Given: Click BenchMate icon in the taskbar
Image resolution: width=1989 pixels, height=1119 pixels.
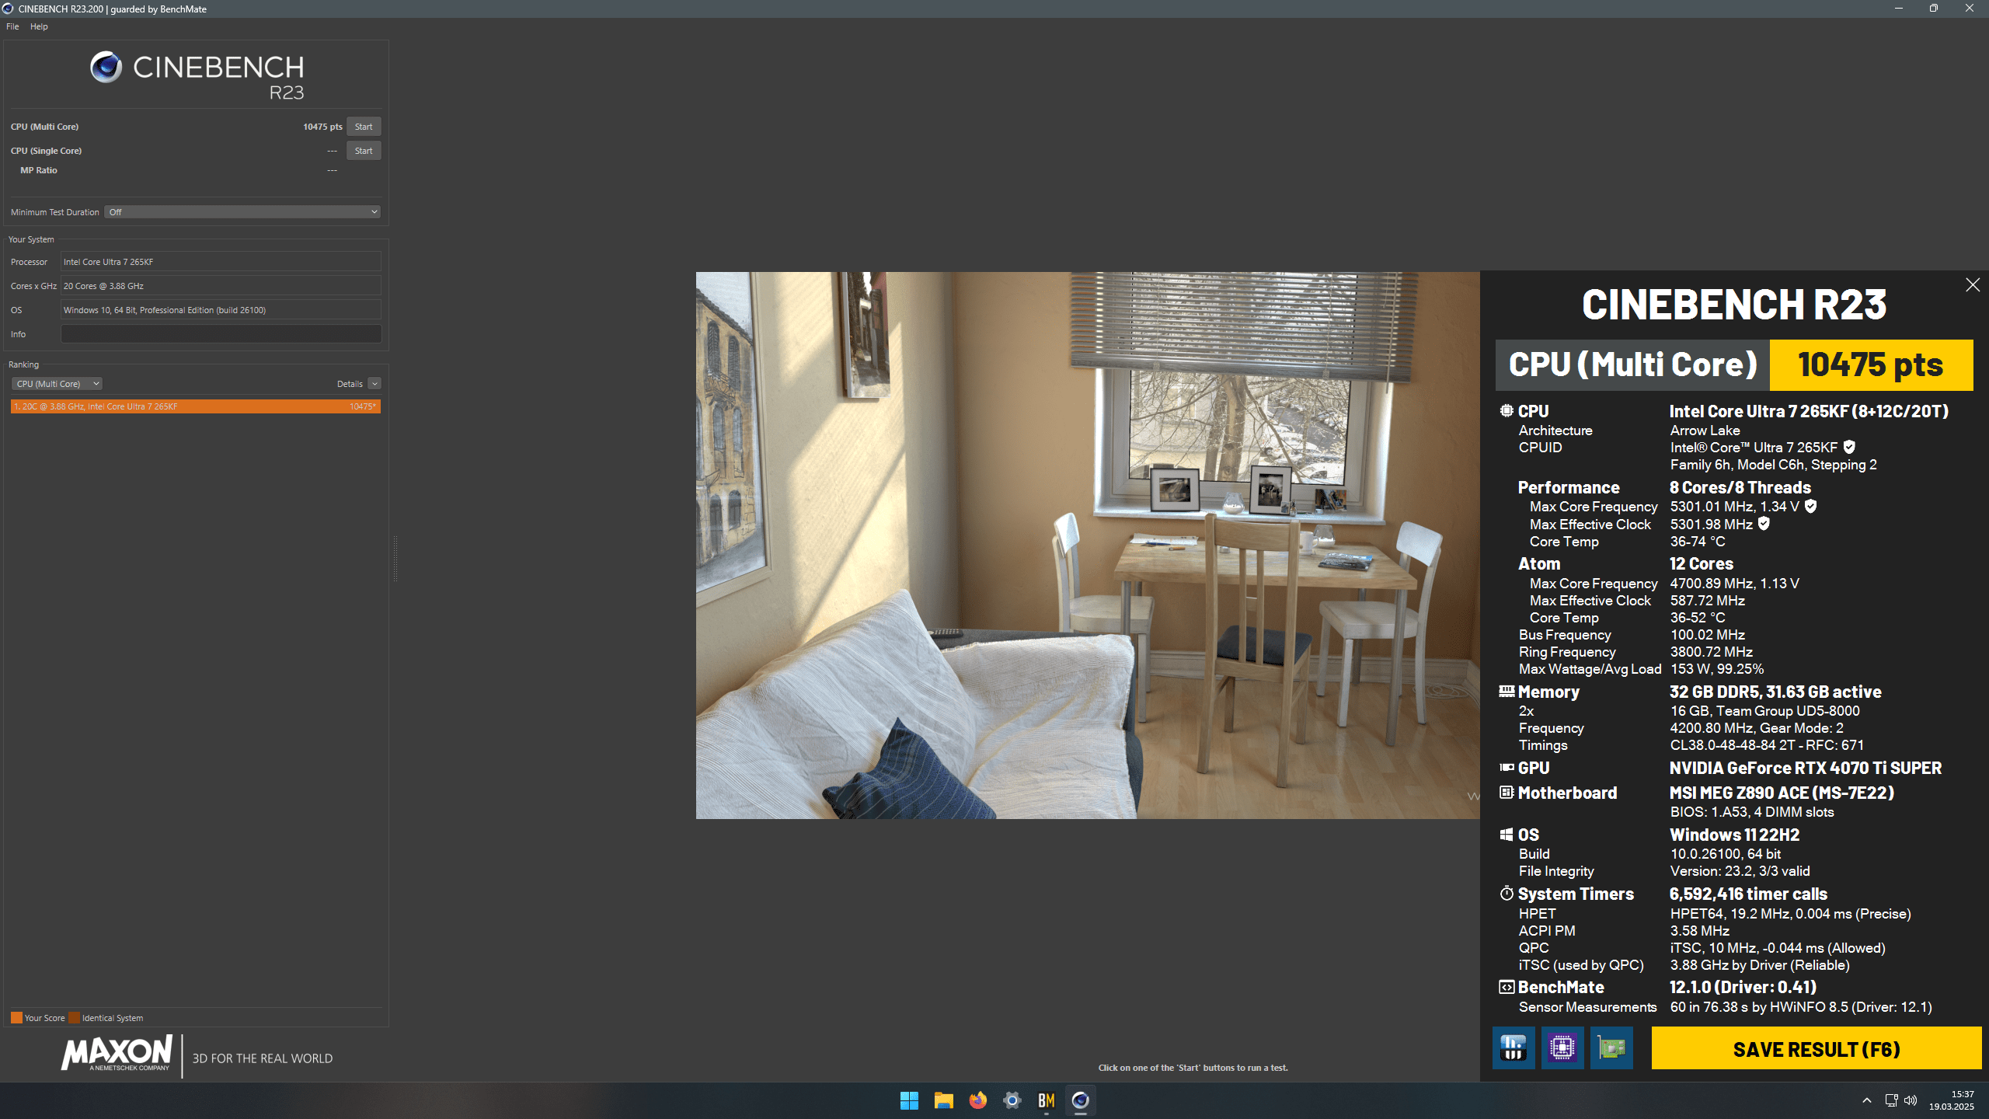Looking at the screenshot, I should [1046, 1100].
